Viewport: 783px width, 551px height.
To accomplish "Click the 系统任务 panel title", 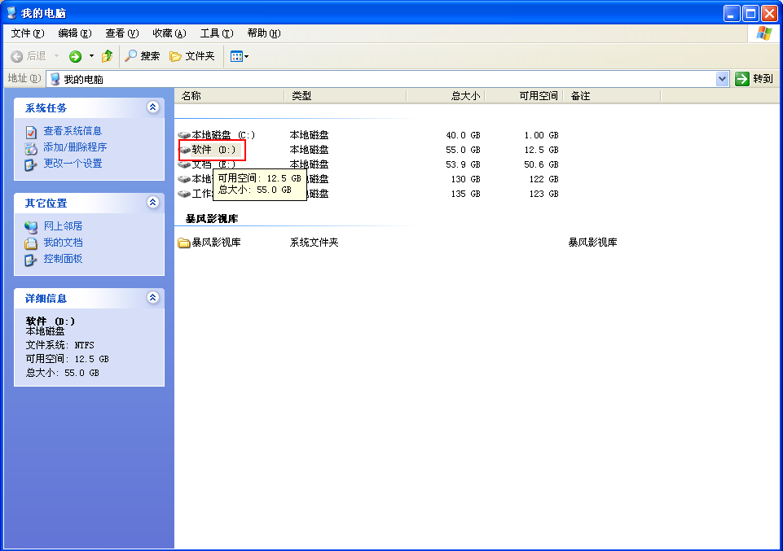I will [x=46, y=107].
